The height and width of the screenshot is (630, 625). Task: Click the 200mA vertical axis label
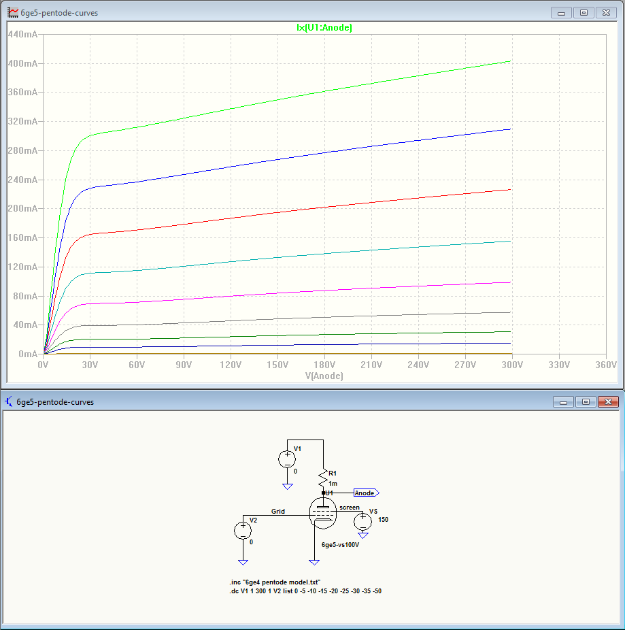pyautogui.click(x=22, y=209)
